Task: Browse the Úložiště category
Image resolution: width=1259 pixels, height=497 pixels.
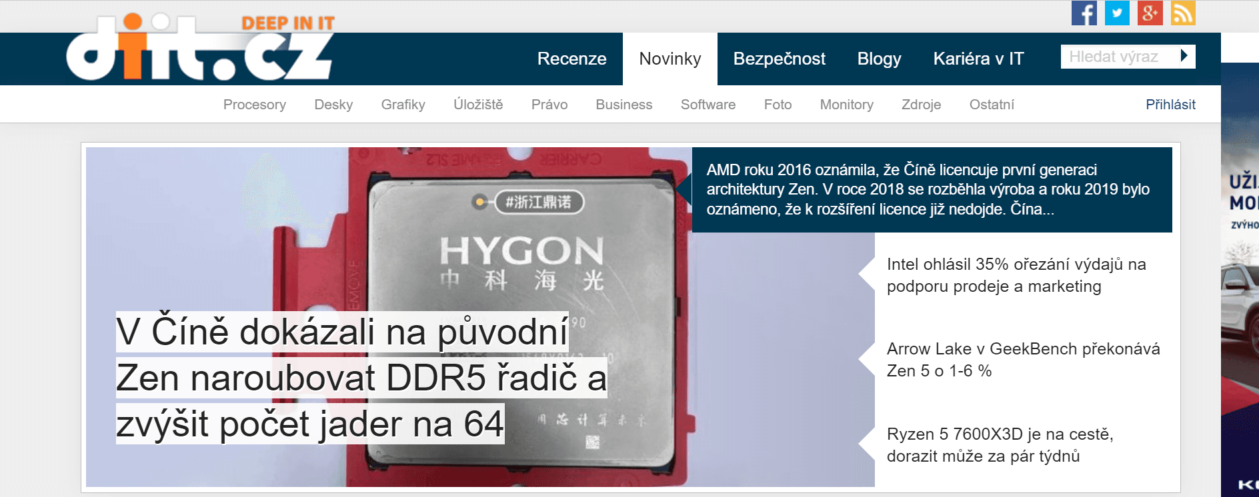Action: (478, 105)
